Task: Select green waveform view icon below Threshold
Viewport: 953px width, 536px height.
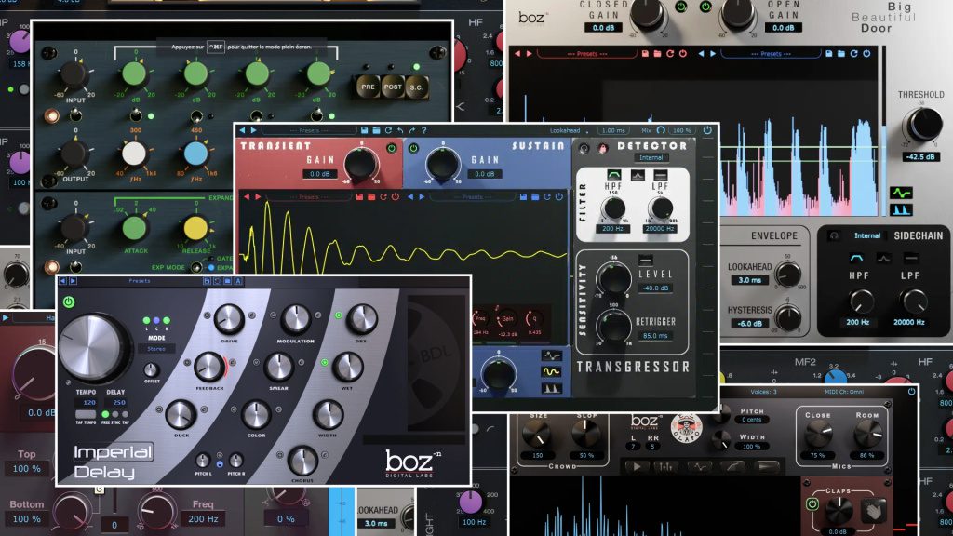Action: click(901, 194)
